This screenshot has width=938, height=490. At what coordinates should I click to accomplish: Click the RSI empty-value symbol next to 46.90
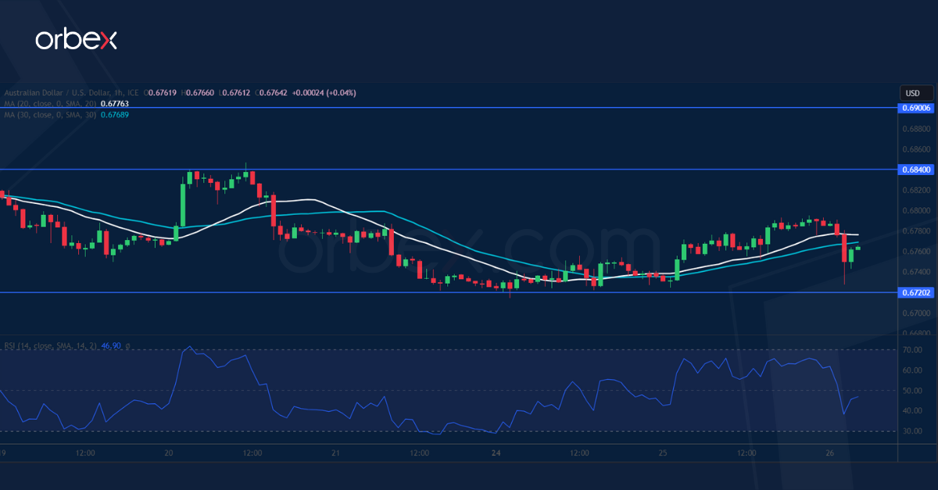pos(127,345)
